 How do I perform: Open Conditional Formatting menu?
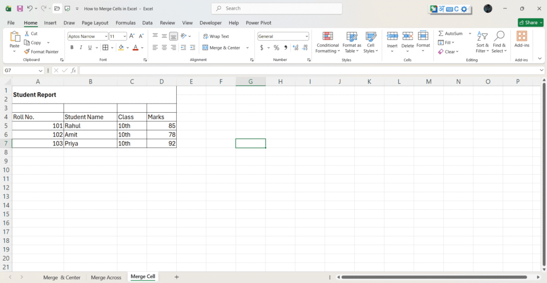(327, 43)
